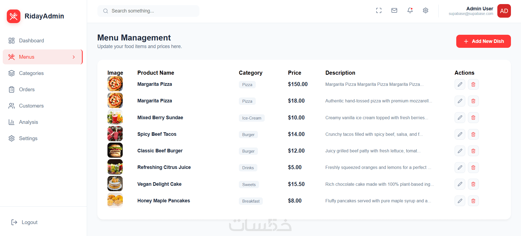Edit the Classic Beef Burger entry

point(460,151)
